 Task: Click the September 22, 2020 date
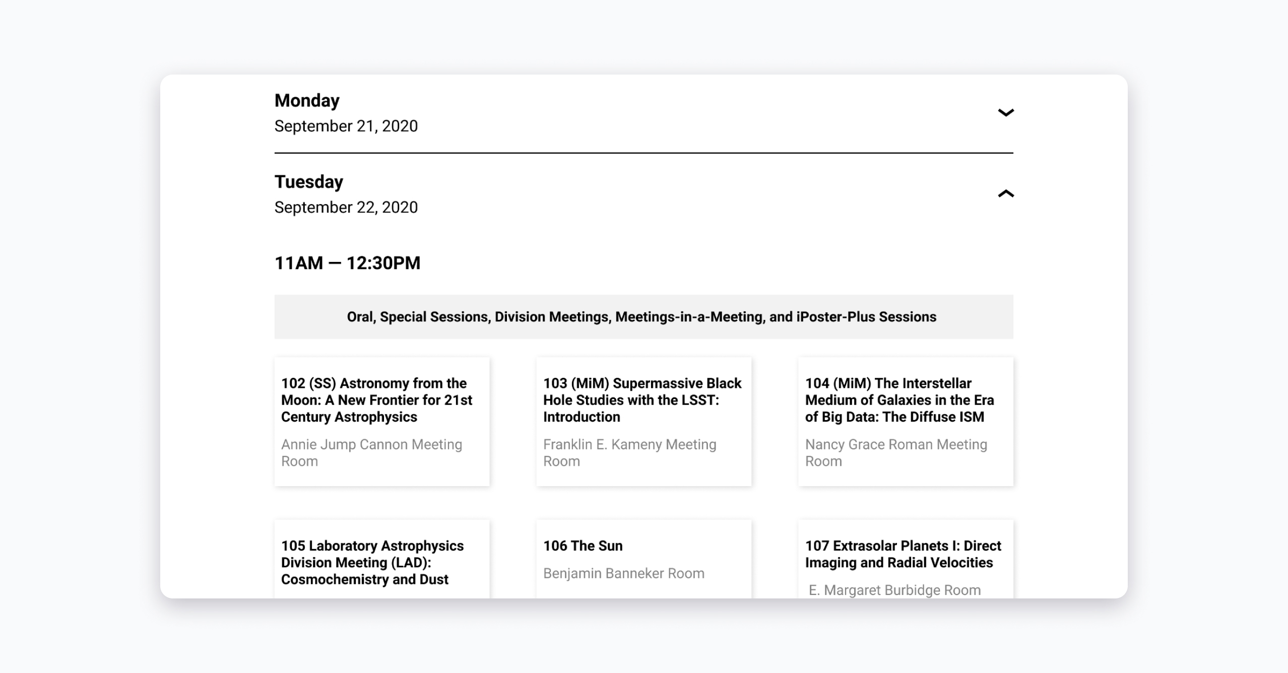pyautogui.click(x=346, y=207)
